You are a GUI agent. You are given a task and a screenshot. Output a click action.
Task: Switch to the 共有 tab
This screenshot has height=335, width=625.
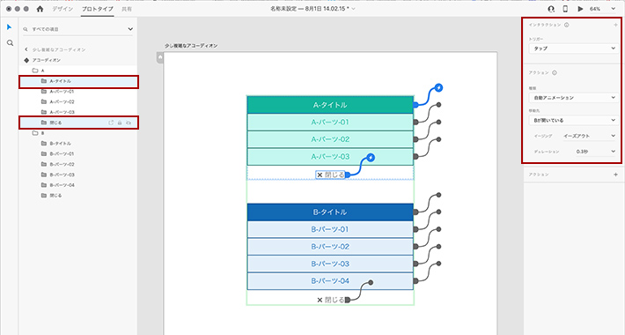(127, 9)
